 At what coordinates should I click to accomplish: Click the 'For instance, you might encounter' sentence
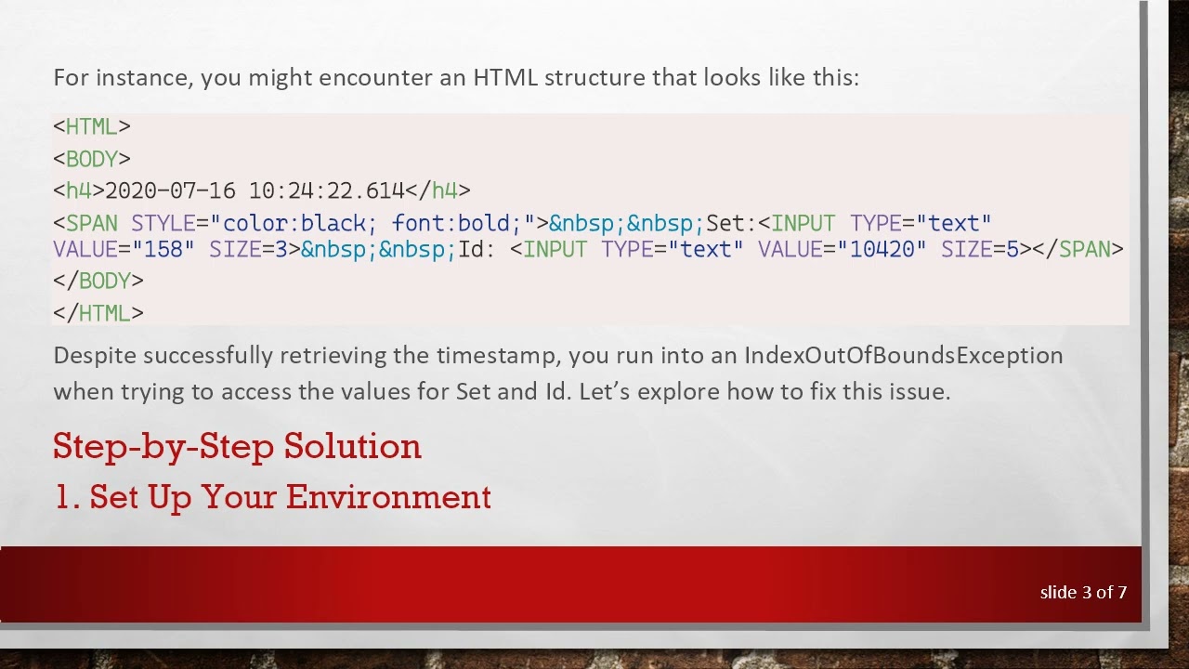456,77
